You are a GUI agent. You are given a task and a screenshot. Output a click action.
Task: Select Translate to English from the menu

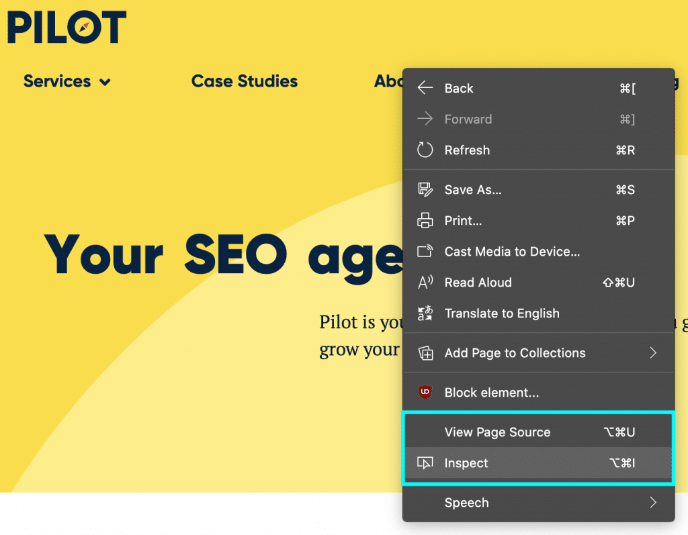[x=502, y=313]
